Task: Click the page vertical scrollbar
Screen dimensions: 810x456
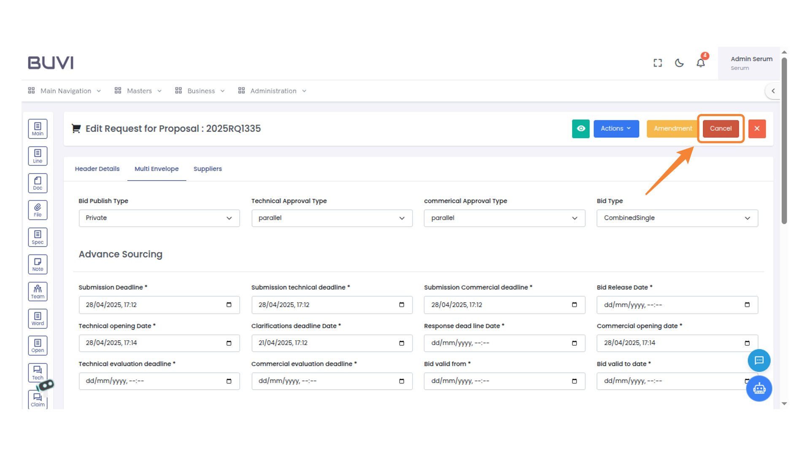Action: click(784, 141)
